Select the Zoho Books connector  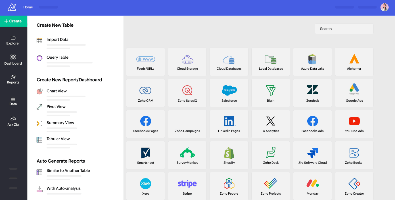(354, 155)
